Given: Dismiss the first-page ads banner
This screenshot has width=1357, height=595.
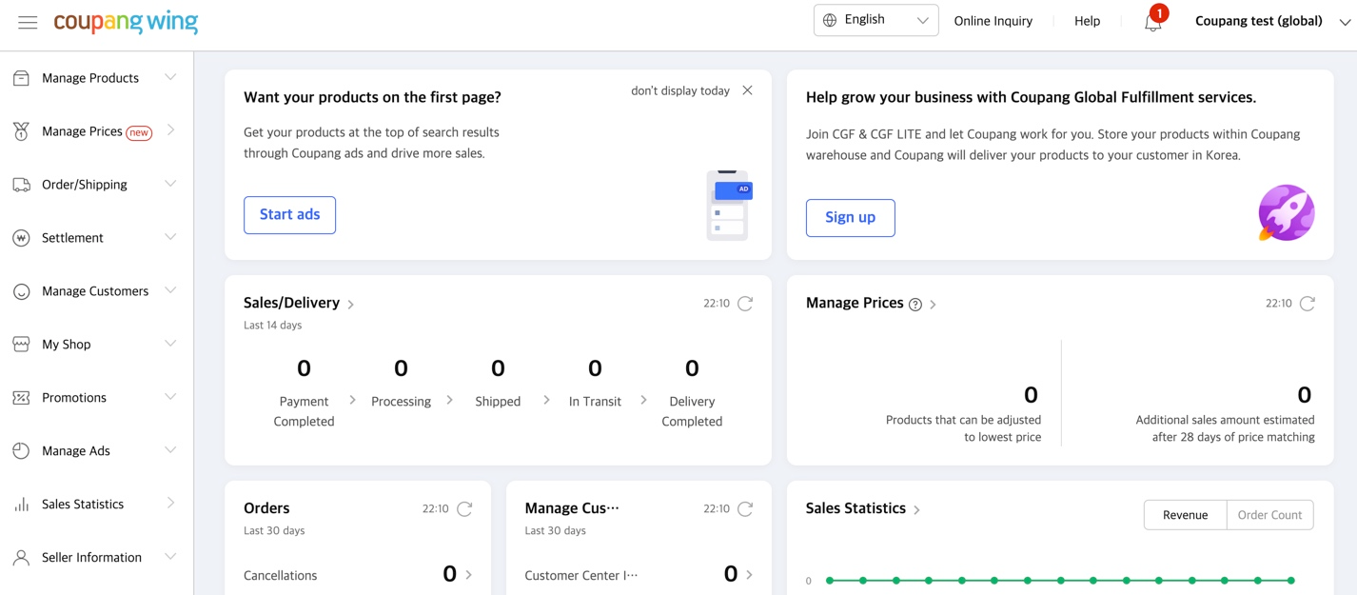Looking at the screenshot, I should 747,89.
